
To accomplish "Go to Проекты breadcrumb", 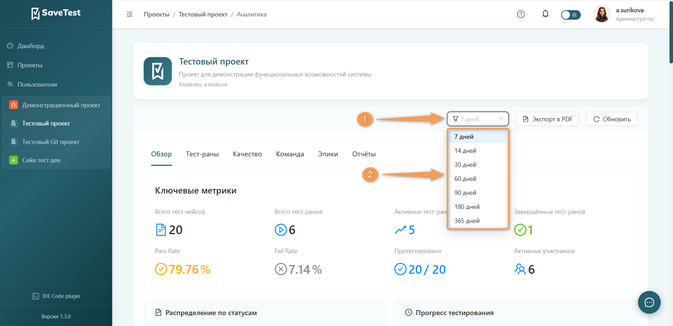I will point(156,14).
